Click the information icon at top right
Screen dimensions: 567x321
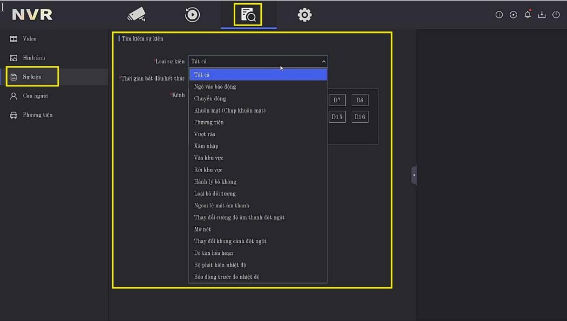[499, 15]
